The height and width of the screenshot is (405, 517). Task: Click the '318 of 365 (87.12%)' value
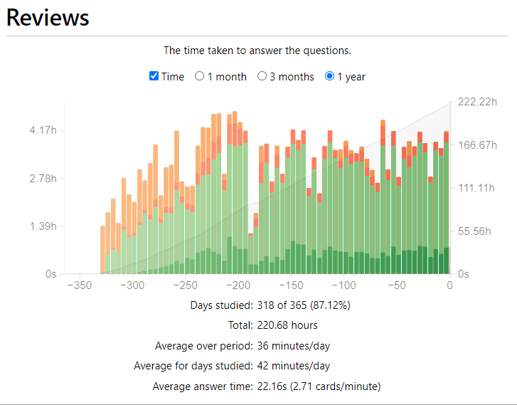pyautogui.click(x=304, y=305)
